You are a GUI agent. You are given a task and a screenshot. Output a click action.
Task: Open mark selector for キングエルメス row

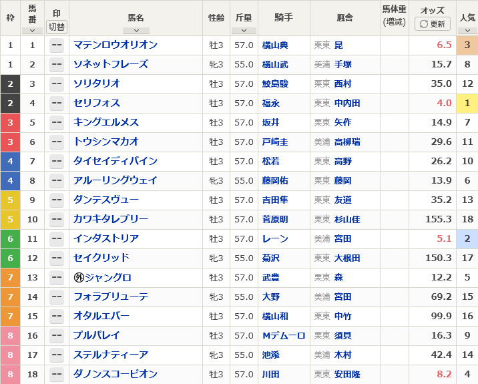pos(57,122)
